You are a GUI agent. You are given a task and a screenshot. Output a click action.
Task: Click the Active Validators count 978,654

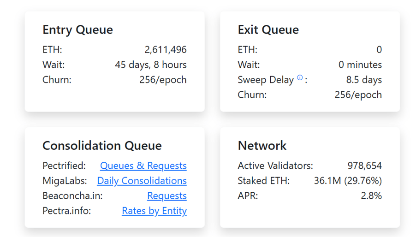click(364, 166)
